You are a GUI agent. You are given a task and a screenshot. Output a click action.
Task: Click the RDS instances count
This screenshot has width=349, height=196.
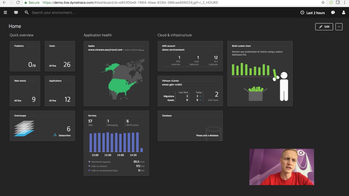tap(179, 57)
